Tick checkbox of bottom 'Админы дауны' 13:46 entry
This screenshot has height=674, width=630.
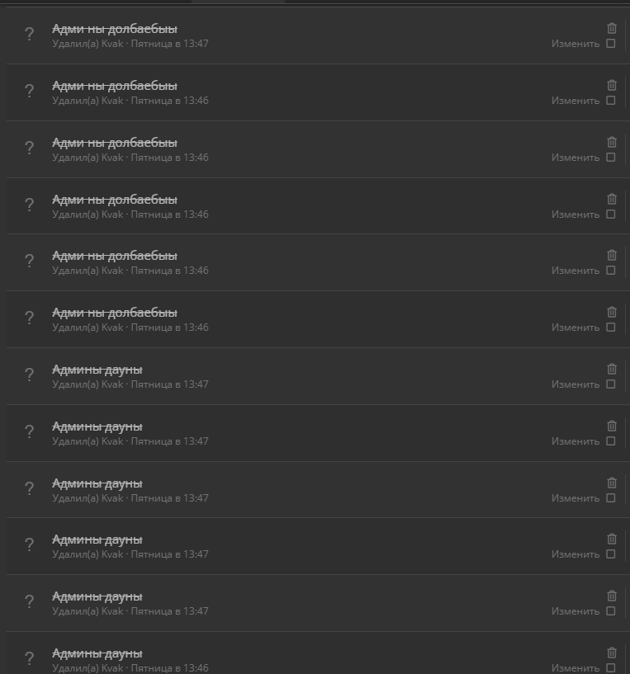pos(611,668)
